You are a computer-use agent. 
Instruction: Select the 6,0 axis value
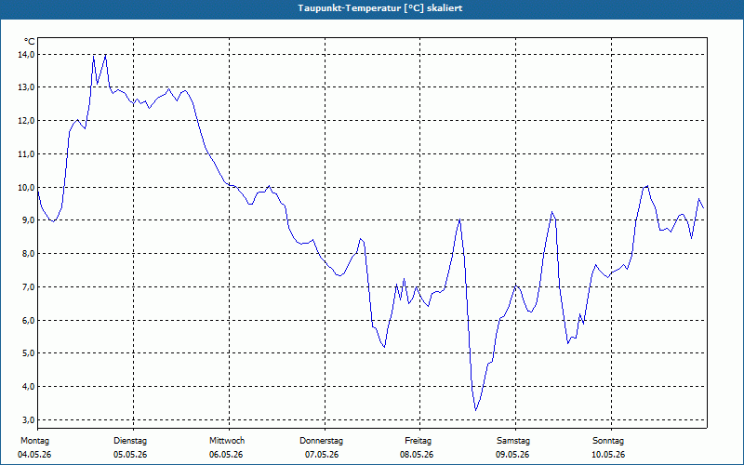[28, 320]
